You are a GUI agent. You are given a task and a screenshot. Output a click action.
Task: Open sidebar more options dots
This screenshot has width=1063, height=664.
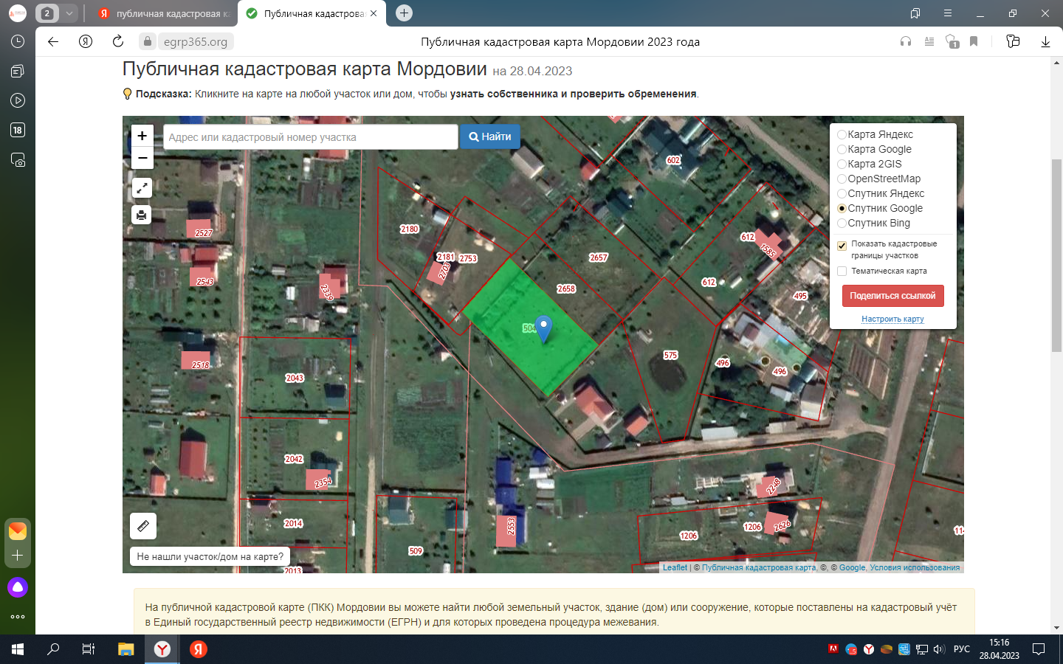coord(18,617)
